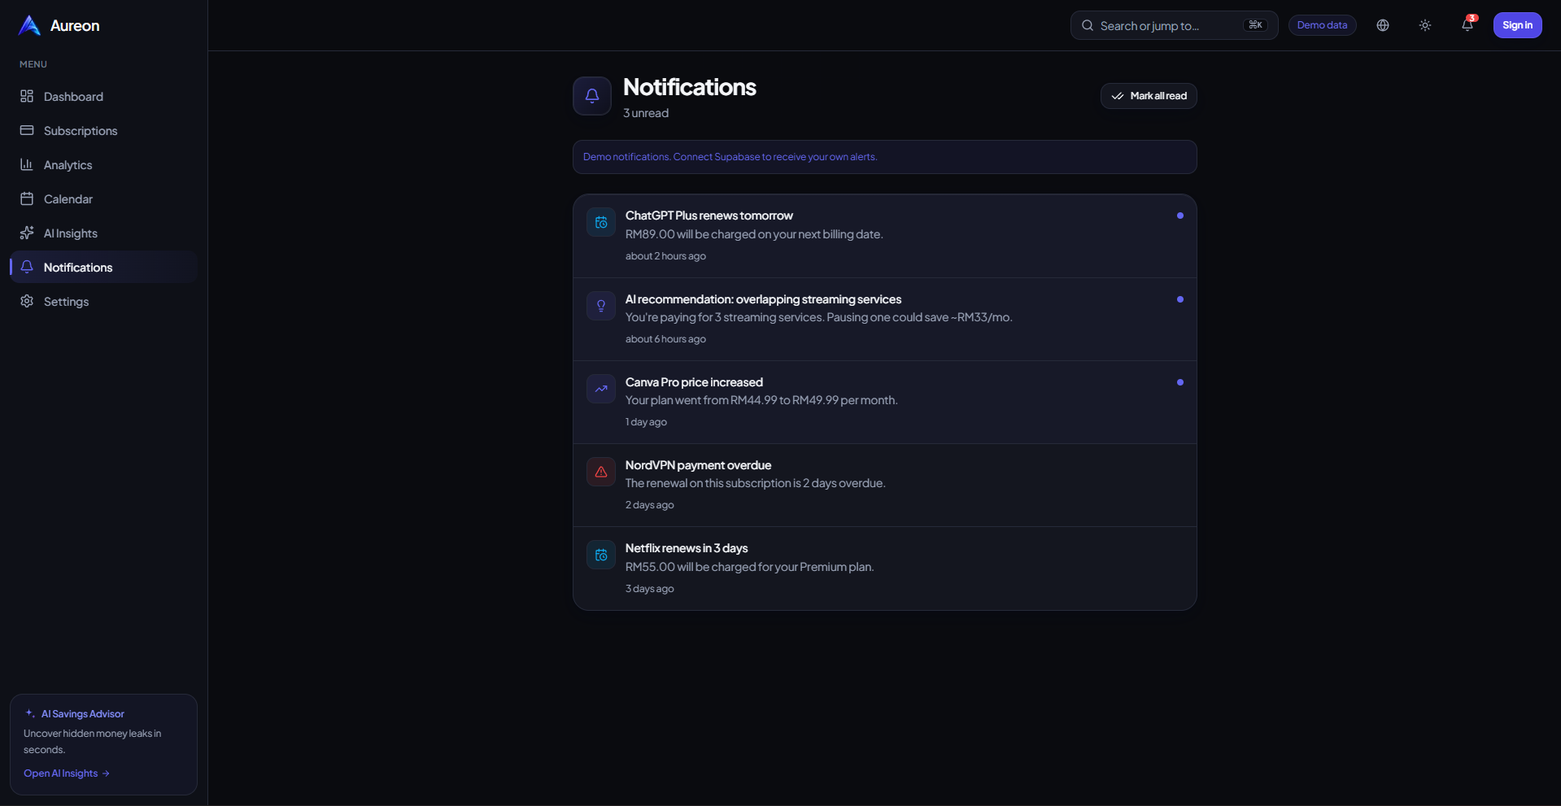This screenshot has height=806, width=1561.
Task: Click the Uncover hidden money leaks text
Action: 92,742
